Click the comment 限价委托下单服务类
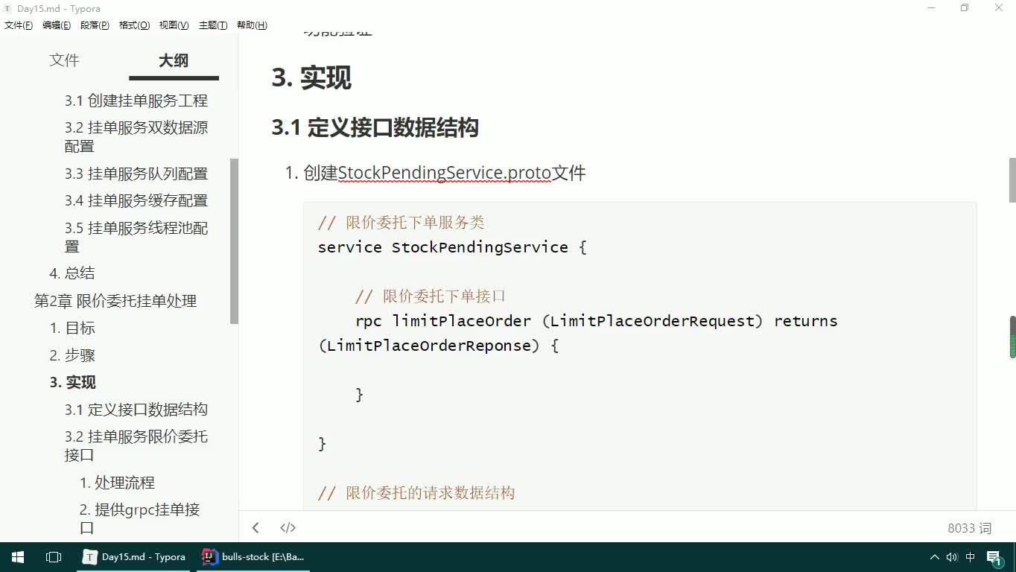1016x572 pixels. click(x=401, y=223)
